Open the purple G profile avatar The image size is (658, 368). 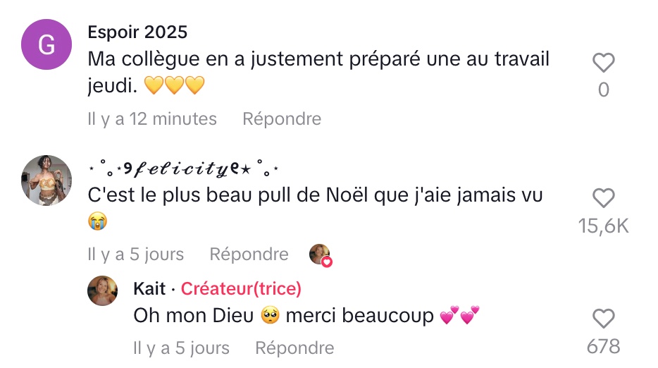(46, 44)
